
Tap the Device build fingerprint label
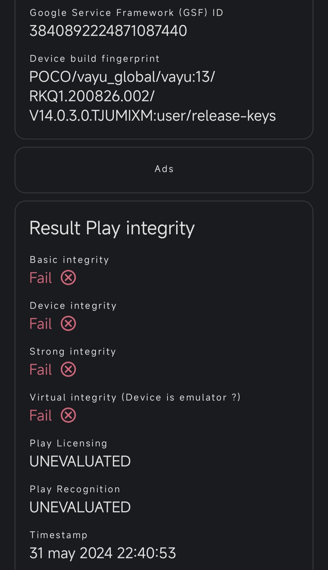(x=95, y=59)
